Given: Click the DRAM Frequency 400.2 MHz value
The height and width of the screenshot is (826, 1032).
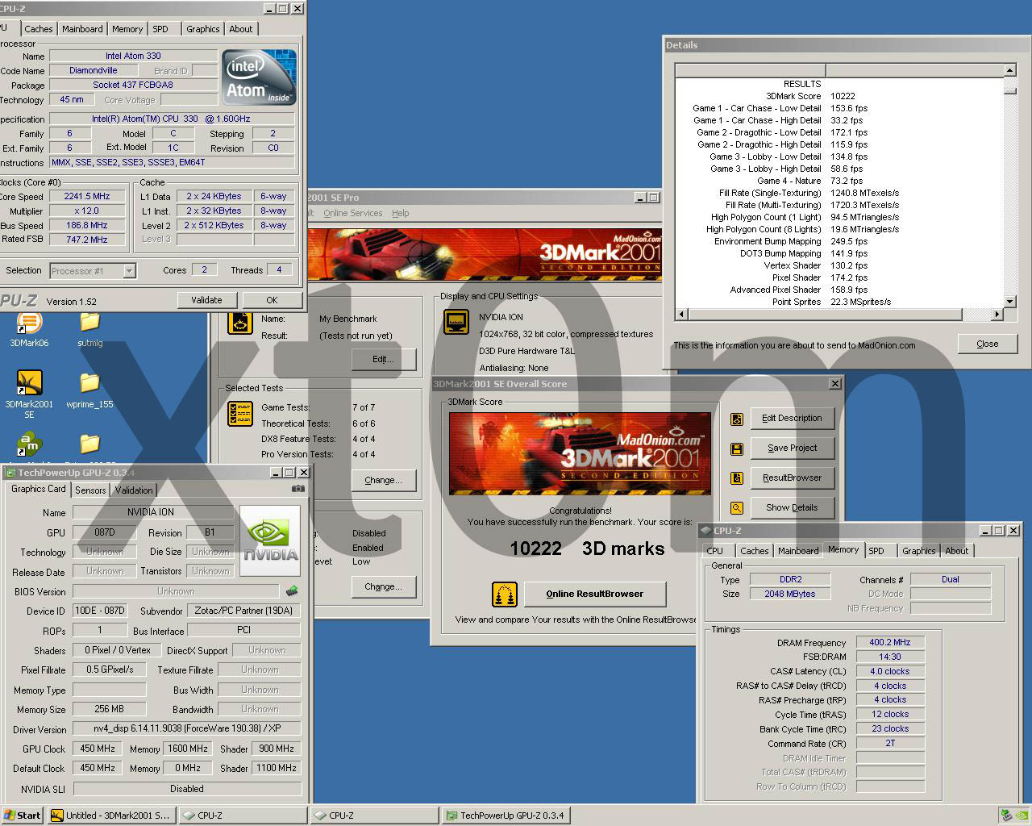Looking at the screenshot, I should pyautogui.click(x=890, y=643).
